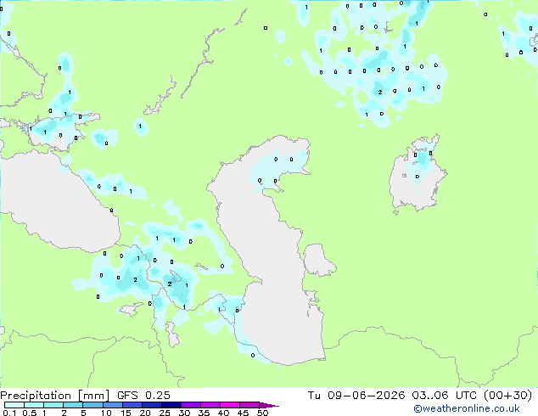Click the blue swatch between 15 and 20
Screen dimensions: 538x416
click(132, 405)
